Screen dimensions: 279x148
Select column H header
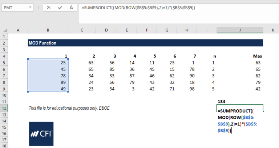pos(187,30)
